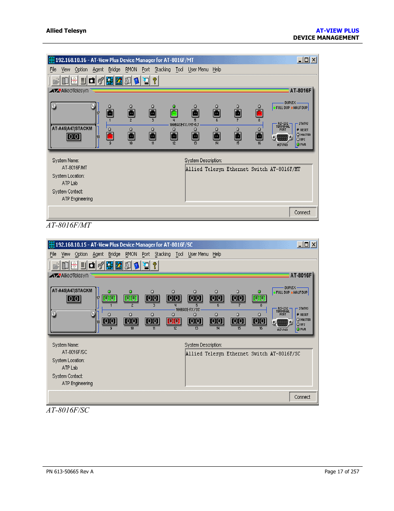
Task: Select green port 2 on the AT-8016F/SC switch
Action: point(131,298)
